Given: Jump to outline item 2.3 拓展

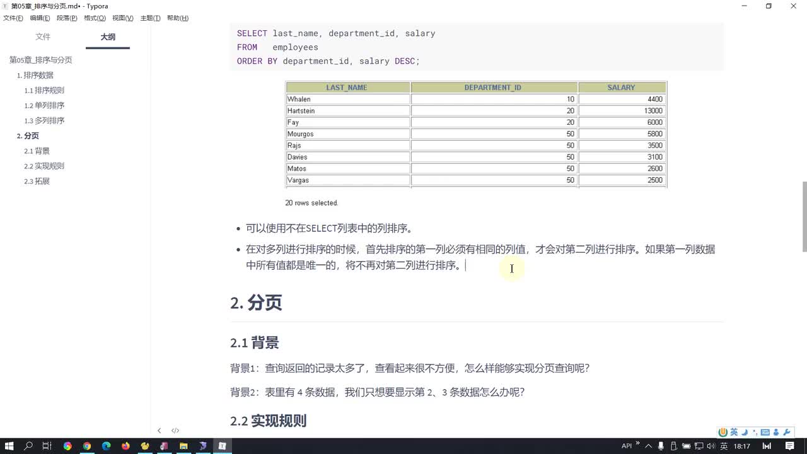Looking at the screenshot, I should tap(37, 181).
